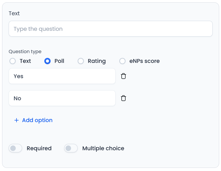The width and height of the screenshot is (221, 171).
Task: Choose the Rating question type radio
Action: [x=81, y=61]
